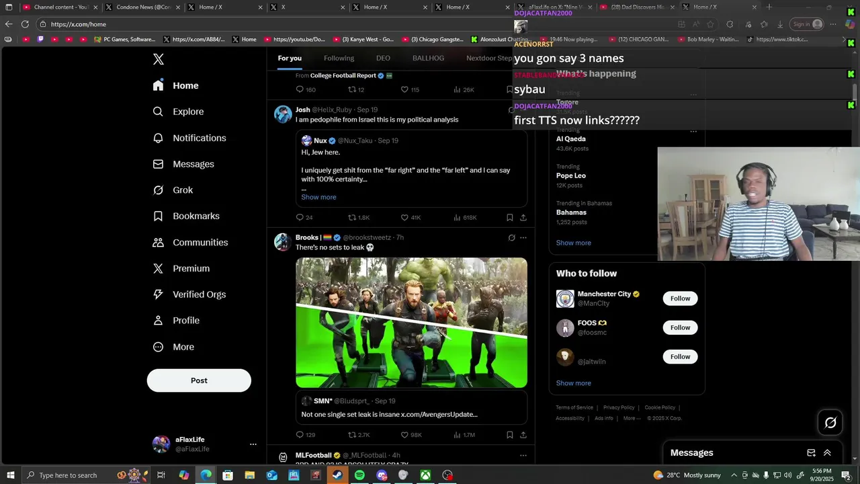This screenshot has width=860, height=484.
Task: Go back in browser
Action: [x=9, y=24]
